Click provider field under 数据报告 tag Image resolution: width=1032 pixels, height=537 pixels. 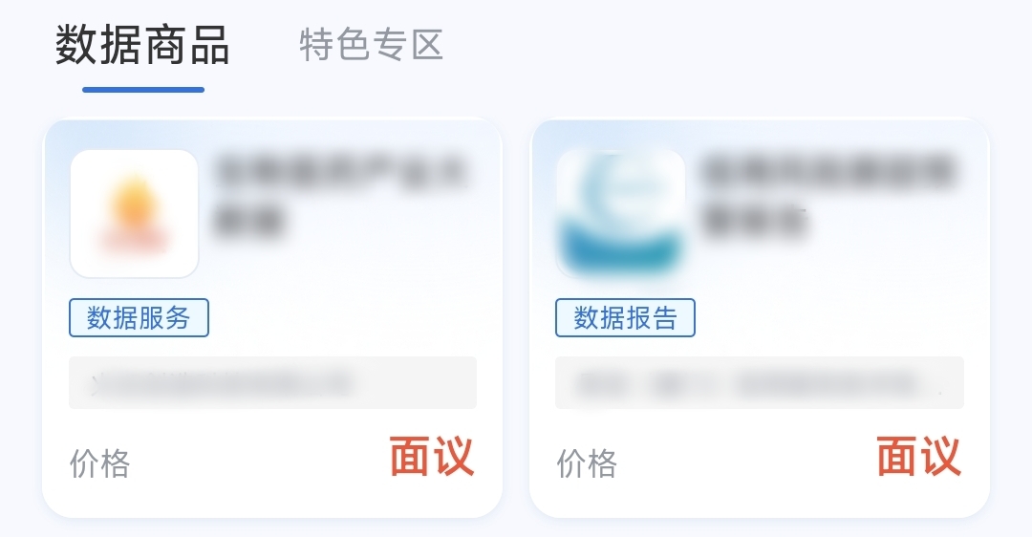coord(760,382)
